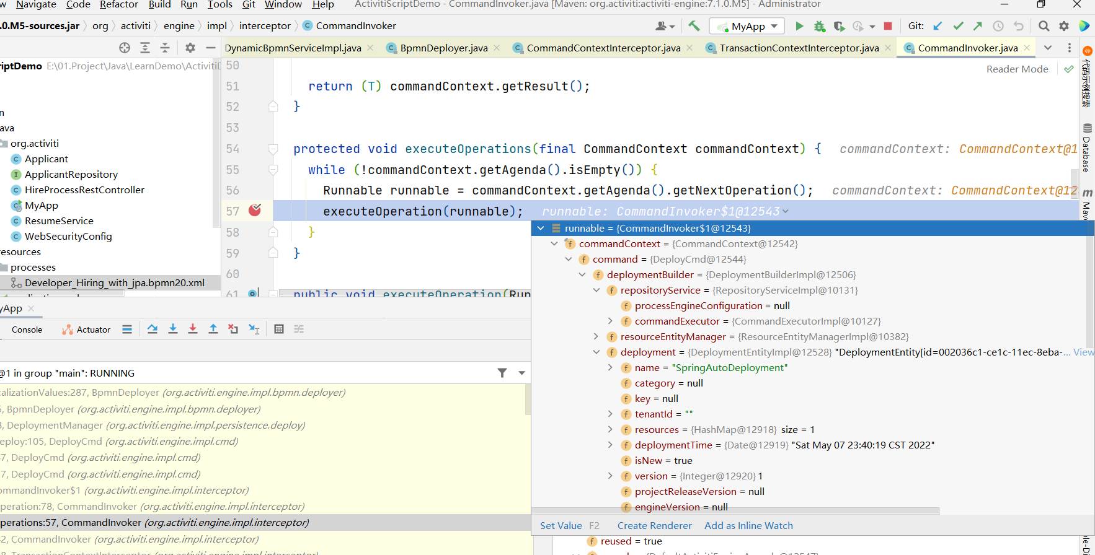Select Developer_Hiring_with_jpa.bpmn20.xml file
The width and height of the screenshot is (1095, 555).
point(115,282)
